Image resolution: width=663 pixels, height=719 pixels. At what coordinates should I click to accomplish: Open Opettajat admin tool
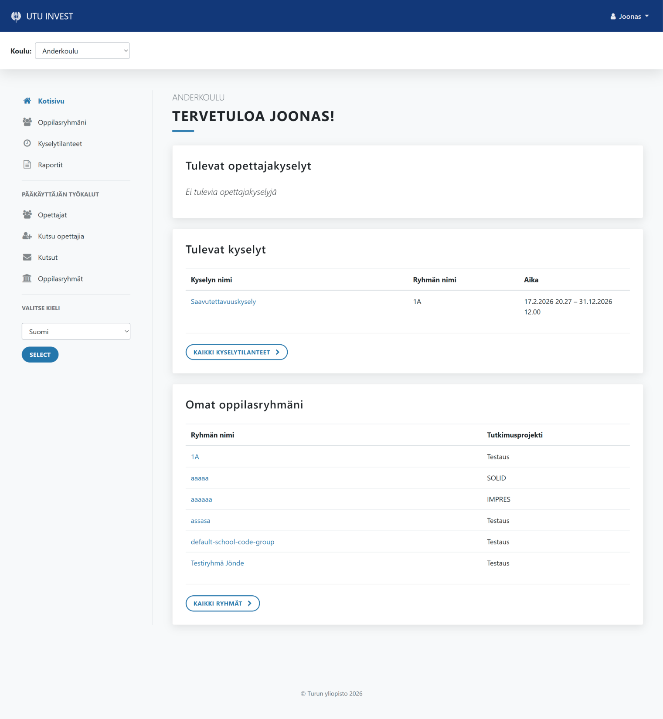52,215
